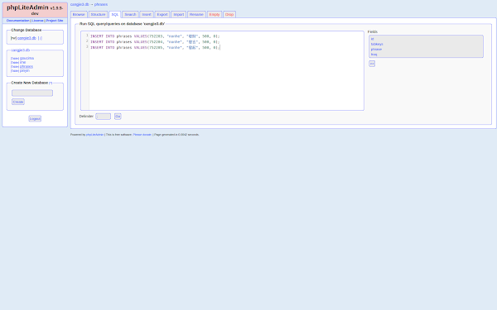Go to the Insert tab

point(147,15)
